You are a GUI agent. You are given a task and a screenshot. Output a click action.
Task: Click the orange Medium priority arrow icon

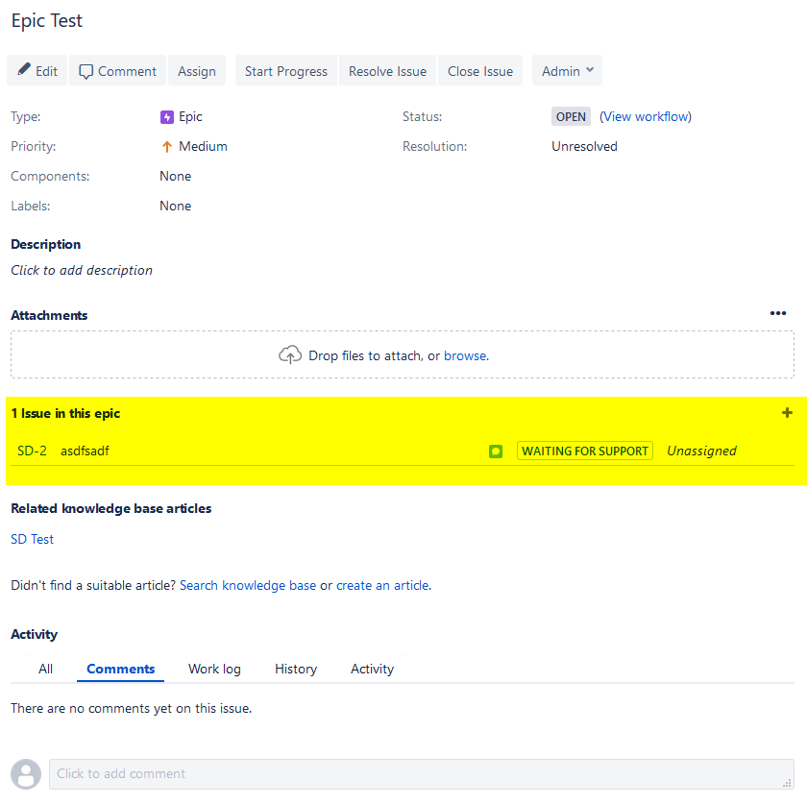click(167, 147)
